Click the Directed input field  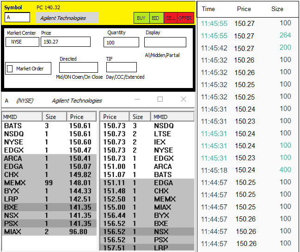(x=79, y=67)
